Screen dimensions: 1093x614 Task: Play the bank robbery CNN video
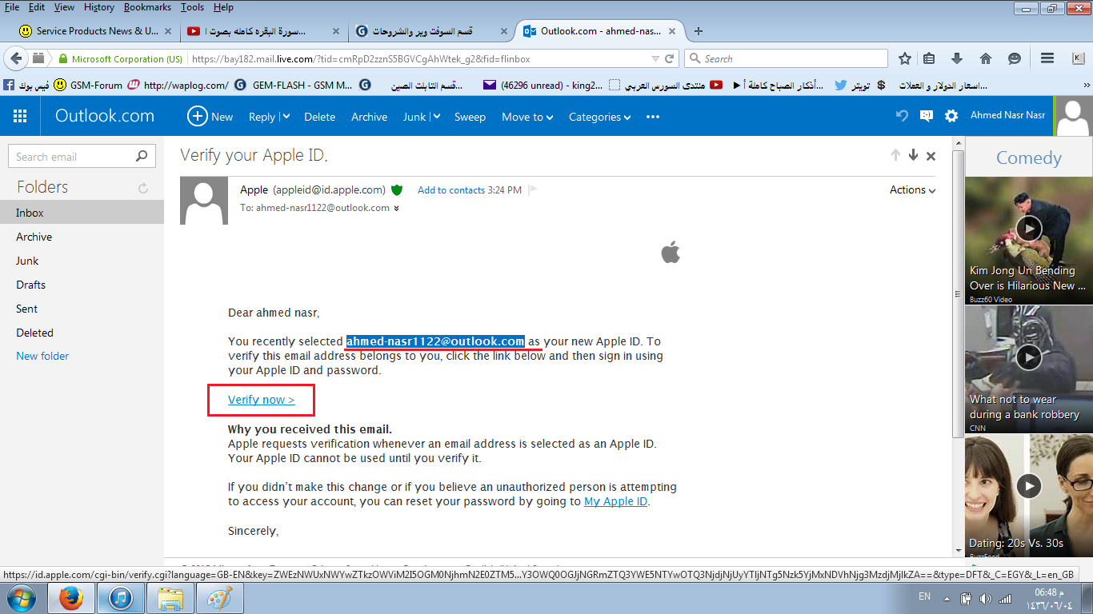pyautogui.click(x=1029, y=357)
